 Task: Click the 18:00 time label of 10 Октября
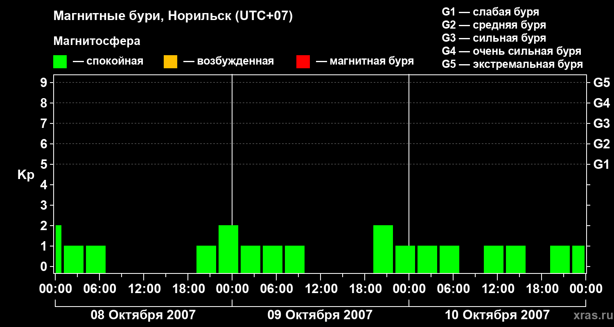(542, 289)
